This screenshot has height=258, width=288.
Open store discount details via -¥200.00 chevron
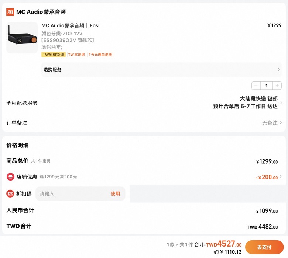click(x=281, y=177)
